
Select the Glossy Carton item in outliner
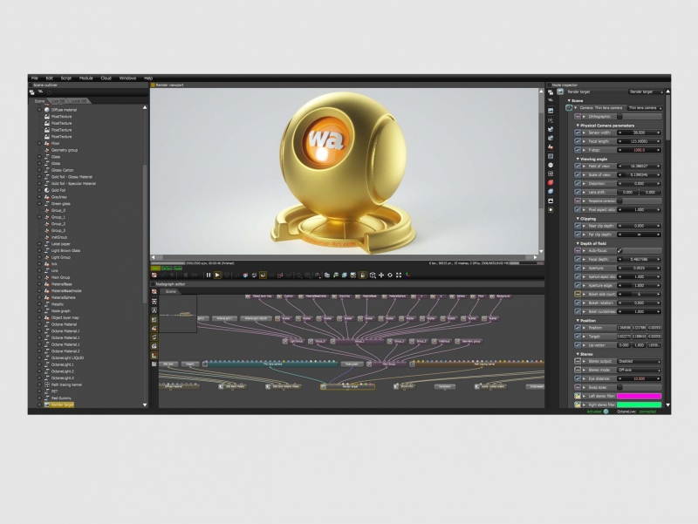coord(62,170)
